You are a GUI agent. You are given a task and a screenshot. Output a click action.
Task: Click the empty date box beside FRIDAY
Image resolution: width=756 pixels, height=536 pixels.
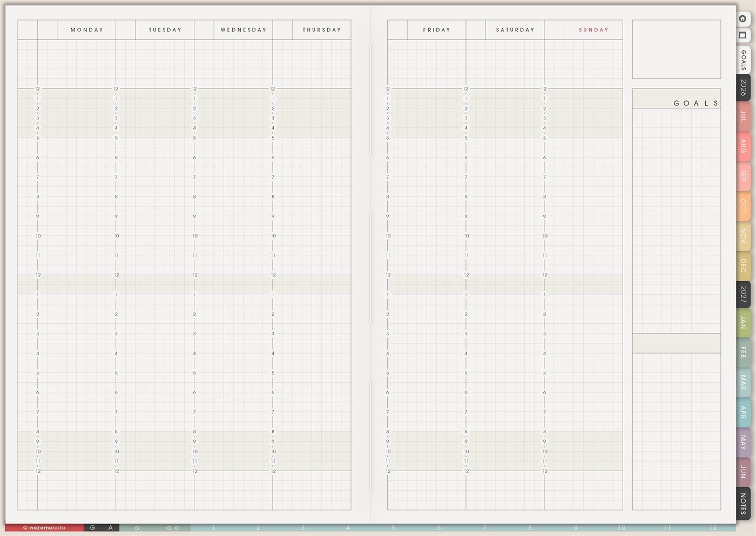397,30
